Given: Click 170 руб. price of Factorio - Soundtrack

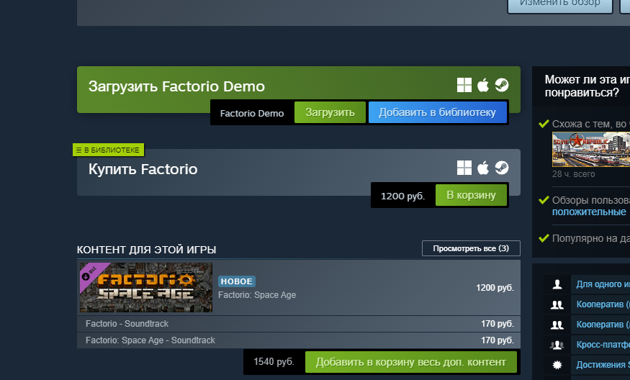Looking at the screenshot, I should tap(498, 324).
